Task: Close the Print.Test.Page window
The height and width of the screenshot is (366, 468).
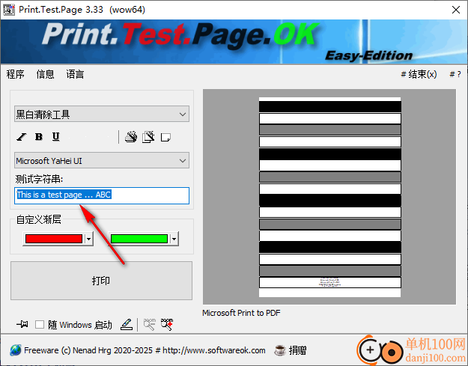Action: (x=456, y=10)
